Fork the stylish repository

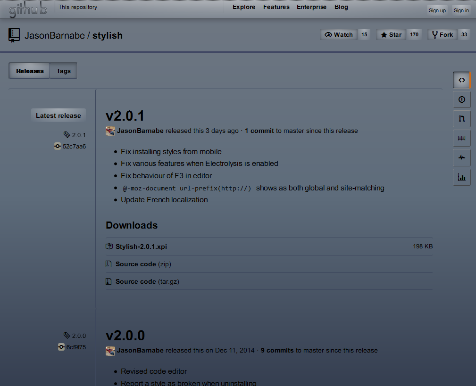point(443,34)
